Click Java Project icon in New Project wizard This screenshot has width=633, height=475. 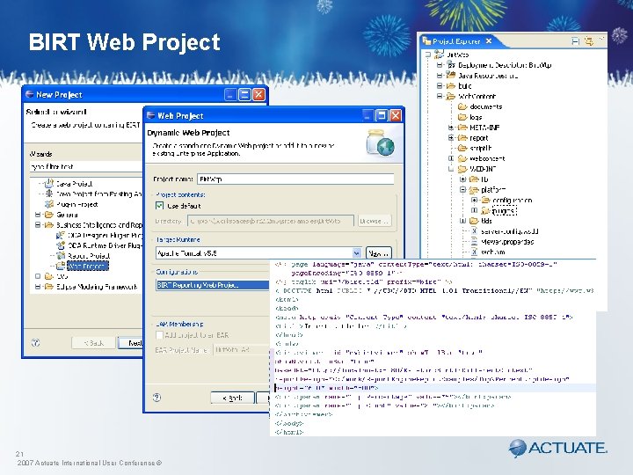pyautogui.click(x=49, y=183)
